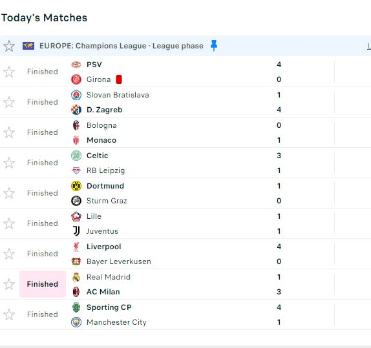Click Girona's red card indicator
This screenshot has height=348, width=371.
[x=119, y=79]
